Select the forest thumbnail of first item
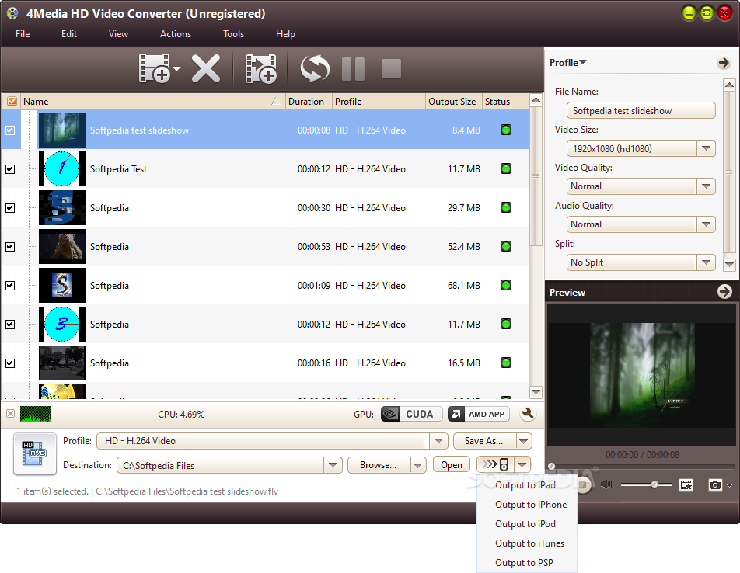Image resolution: width=740 pixels, height=573 pixels. 62,130
